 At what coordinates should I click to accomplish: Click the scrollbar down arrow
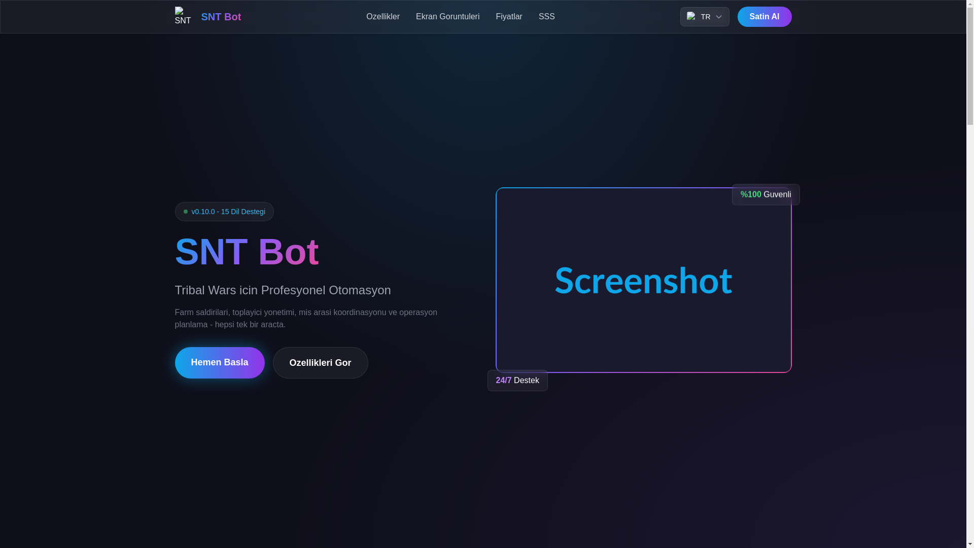pyautogui.click(x=970, y=544)
